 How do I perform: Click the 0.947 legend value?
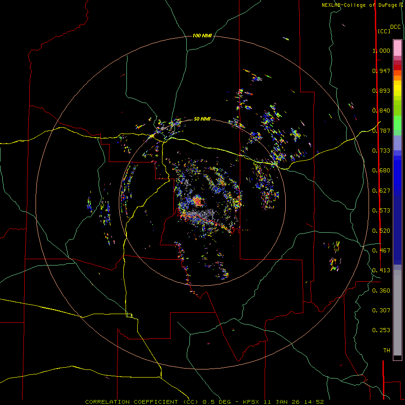pyautogui.click(x=381, y=71)
